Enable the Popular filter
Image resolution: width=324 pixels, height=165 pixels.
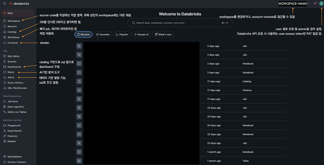coord(121,34)
